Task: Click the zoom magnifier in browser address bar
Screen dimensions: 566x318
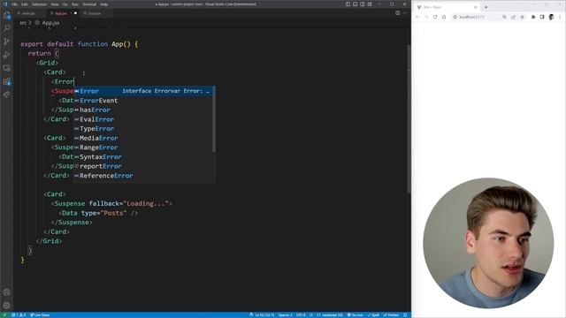Action: click(x=504, y=17)
